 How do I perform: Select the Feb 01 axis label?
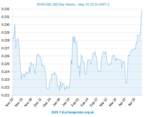pyautogui.click(x=75, y=102)
